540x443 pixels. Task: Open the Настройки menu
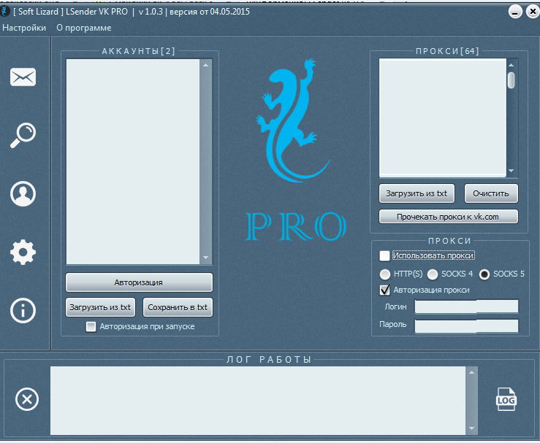(24, 28)
